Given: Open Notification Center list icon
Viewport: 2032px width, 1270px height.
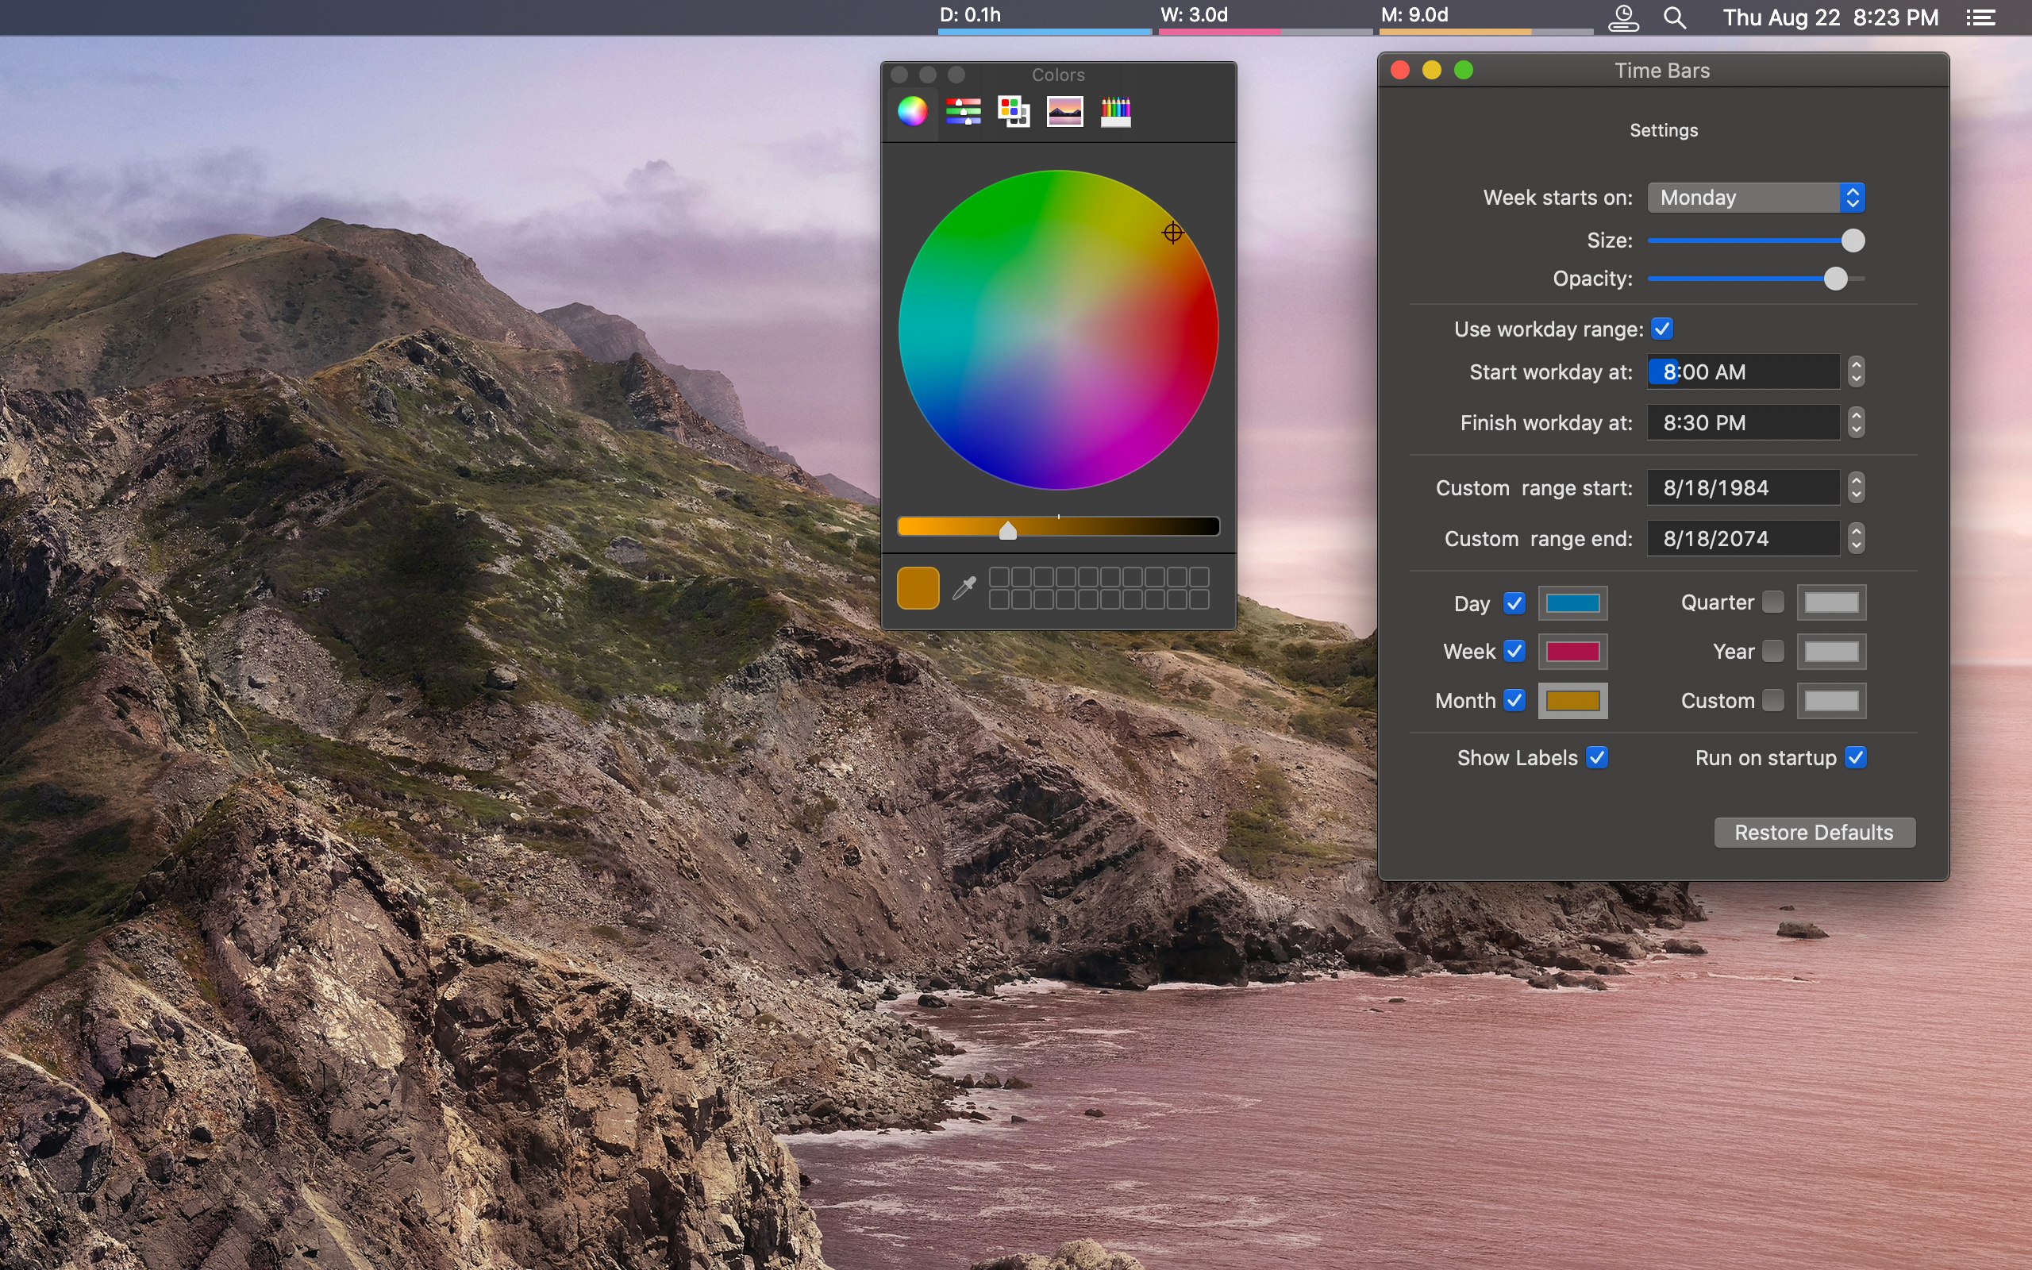Looking at the screenshot, I should pyautogui.click(x=1980, y=17).
